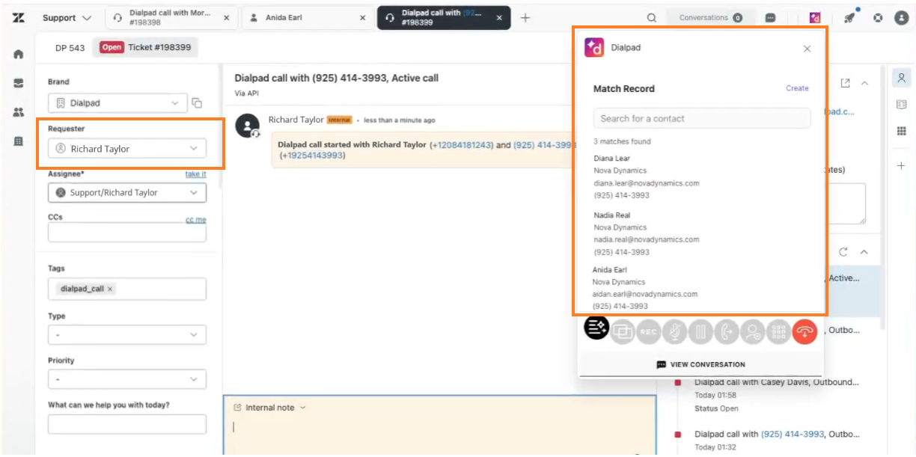This screenshot has width=916, height=457.
Task: Open the Dialpad keypad grid icon
Action: click(x=778, y=331)
